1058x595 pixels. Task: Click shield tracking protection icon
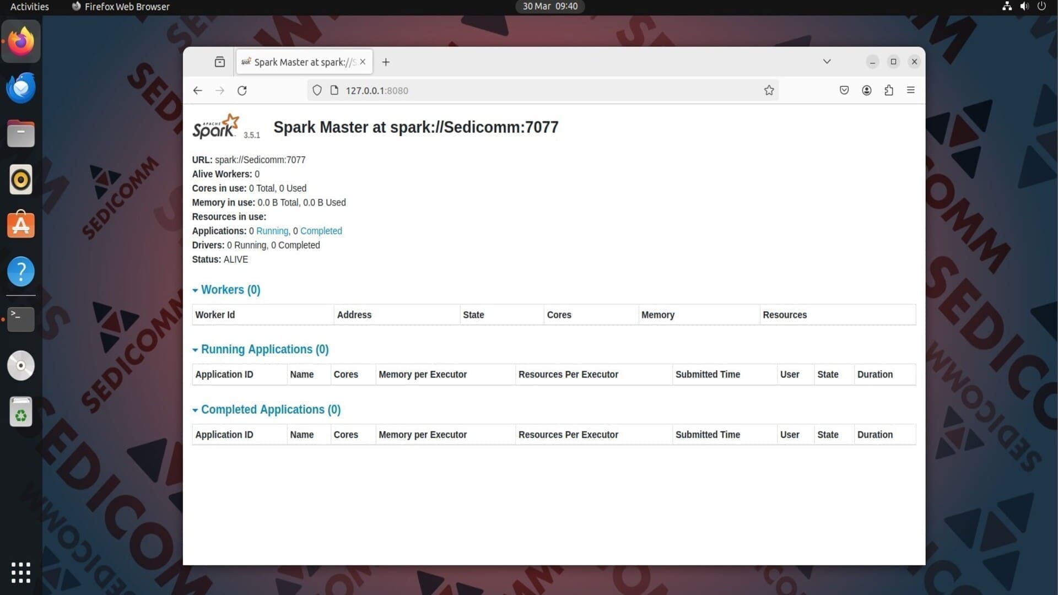(317, 90)
